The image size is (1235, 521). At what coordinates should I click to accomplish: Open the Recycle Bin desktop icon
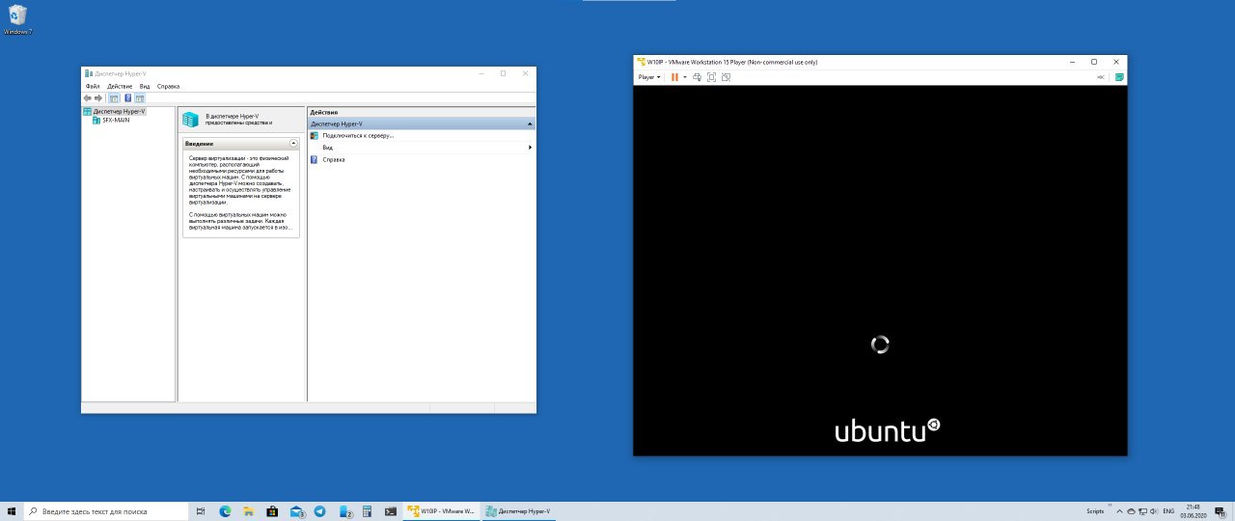[17, 19]
